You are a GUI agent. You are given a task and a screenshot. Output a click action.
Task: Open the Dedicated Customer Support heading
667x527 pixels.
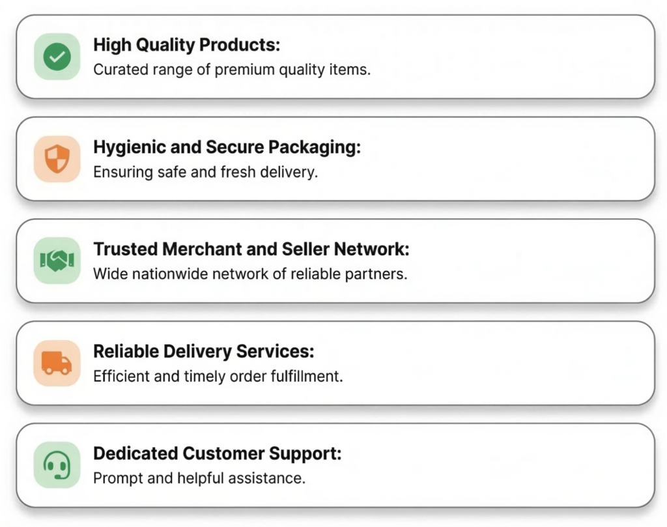(218, 453)
